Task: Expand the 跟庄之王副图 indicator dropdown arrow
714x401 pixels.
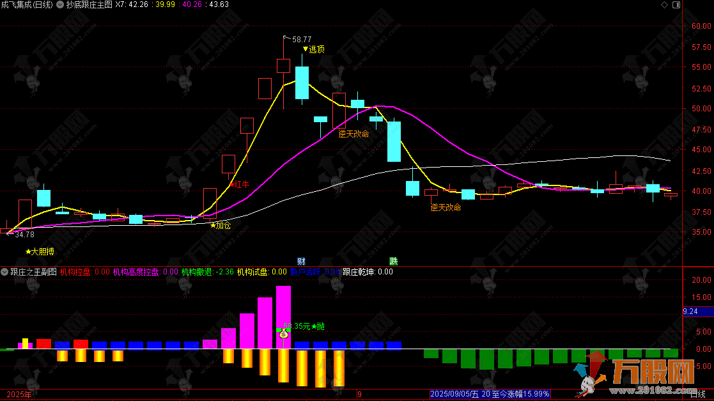Action: pyautogui.click(x=4, y=272)
